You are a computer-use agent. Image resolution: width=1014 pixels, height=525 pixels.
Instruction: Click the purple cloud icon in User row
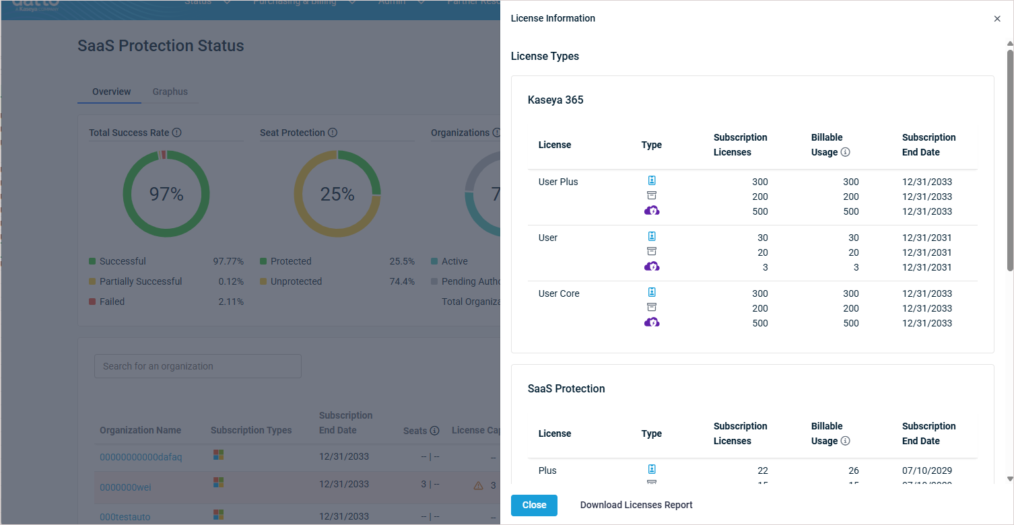click(x=651, y=267)
